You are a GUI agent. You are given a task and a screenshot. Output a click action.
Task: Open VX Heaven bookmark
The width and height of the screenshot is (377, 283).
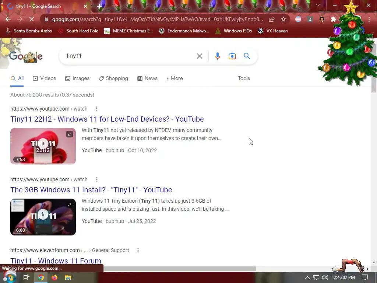273,31
